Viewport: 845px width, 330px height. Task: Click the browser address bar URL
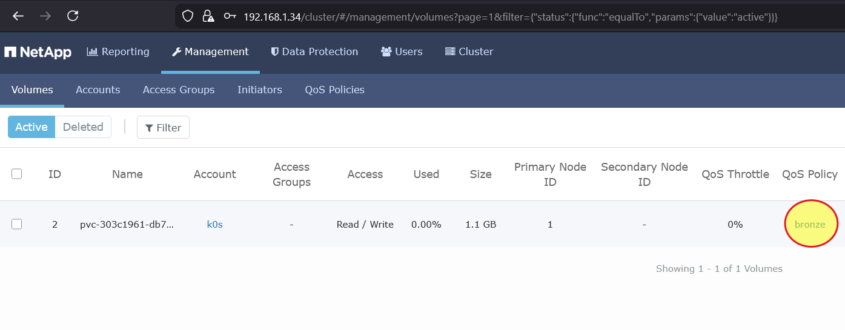click(510, 17)
